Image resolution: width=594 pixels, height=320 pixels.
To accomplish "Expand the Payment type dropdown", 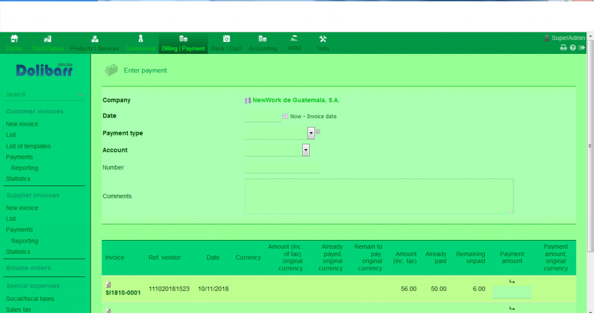I will [311, 133].
